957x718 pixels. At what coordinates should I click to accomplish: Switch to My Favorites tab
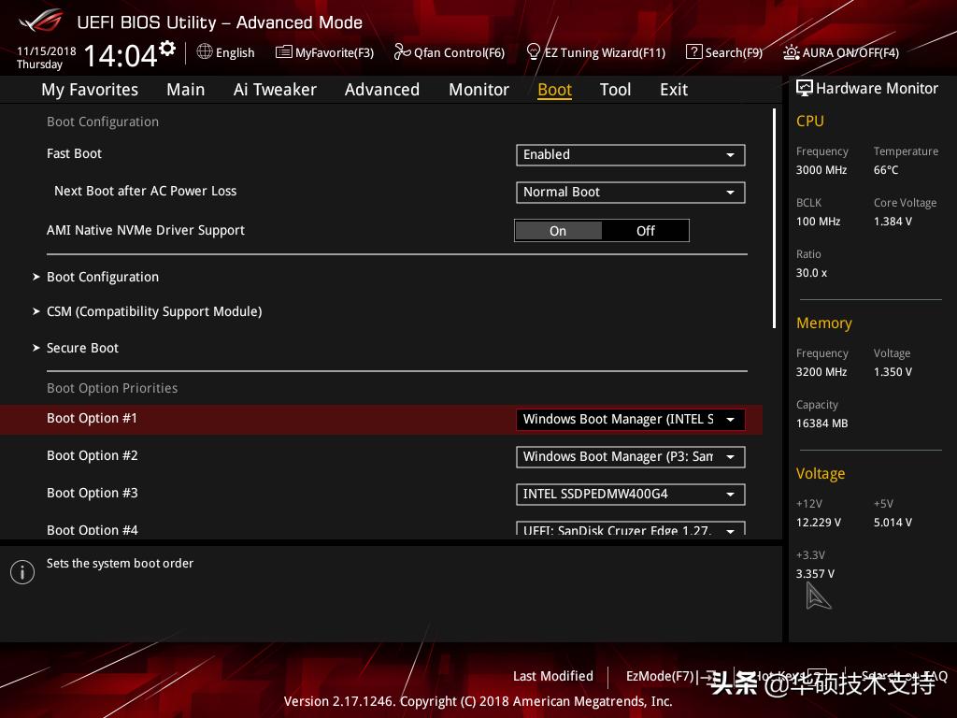click(90, 90)
